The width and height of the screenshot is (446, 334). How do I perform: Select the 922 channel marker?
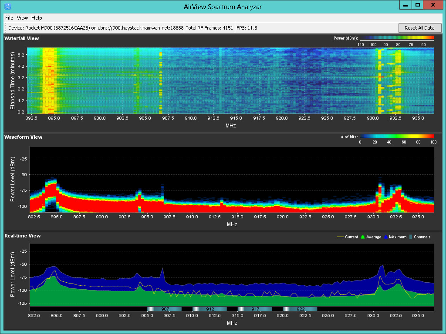click(x=300, y=309)
